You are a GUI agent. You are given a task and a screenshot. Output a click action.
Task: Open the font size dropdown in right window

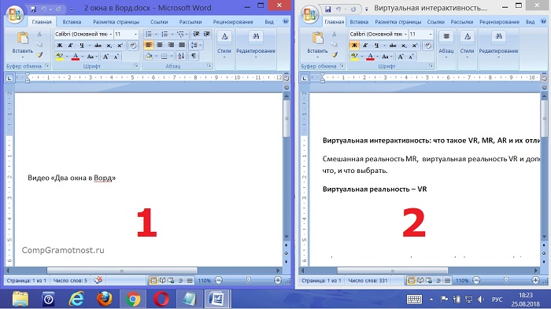(x=431, y=34)
